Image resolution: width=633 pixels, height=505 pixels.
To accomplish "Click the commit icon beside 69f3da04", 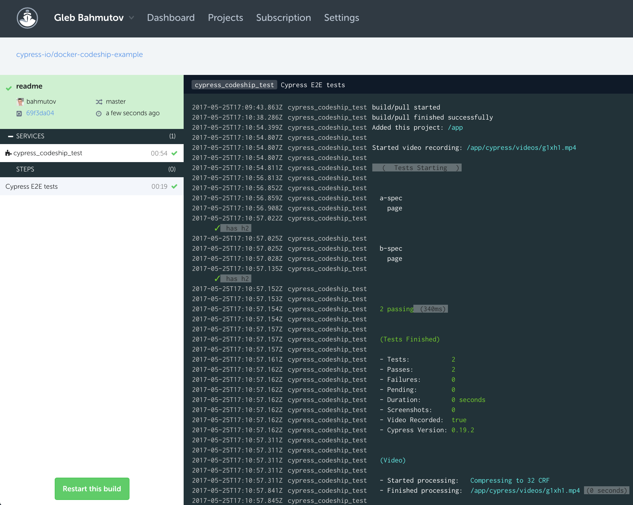I will pyautogui.click(x=19, y=113).
